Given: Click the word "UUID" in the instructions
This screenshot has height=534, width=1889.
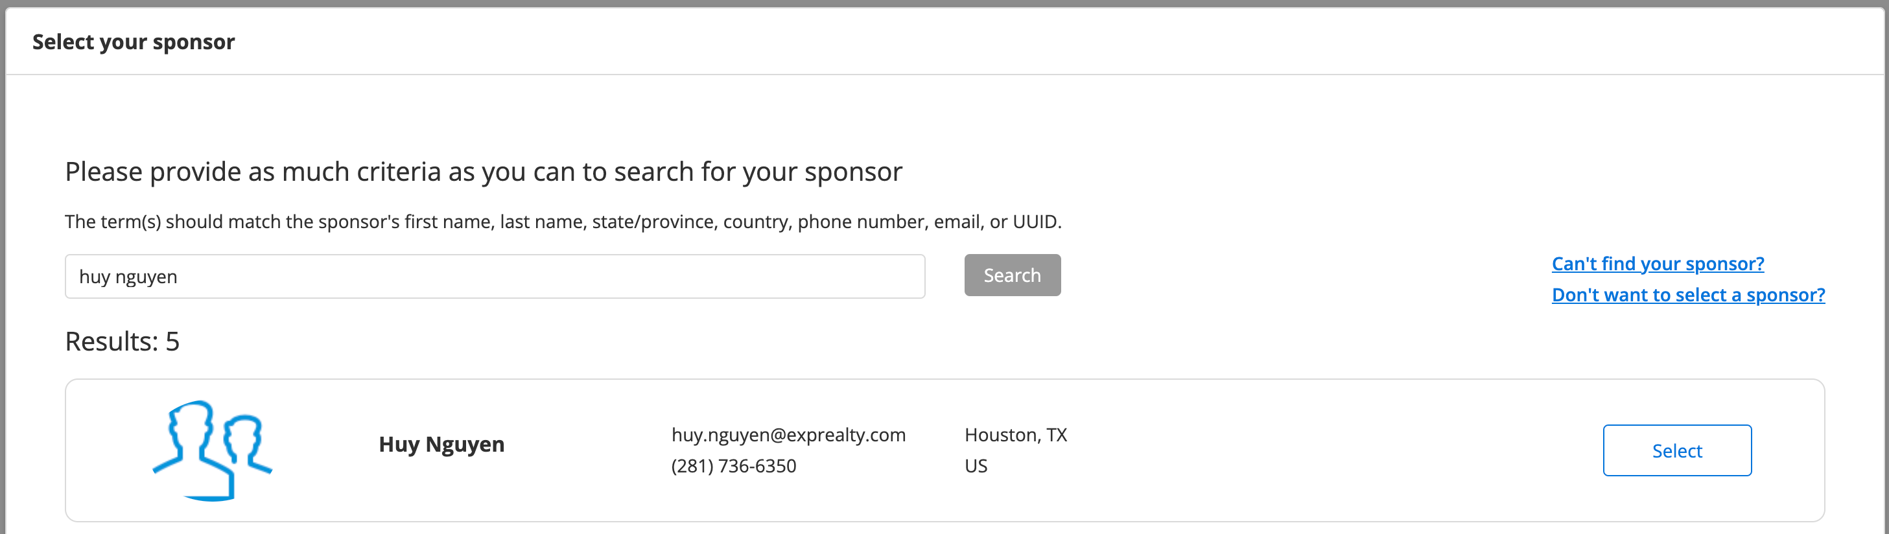Looking at the screenshot, I should click(1035, 222).
